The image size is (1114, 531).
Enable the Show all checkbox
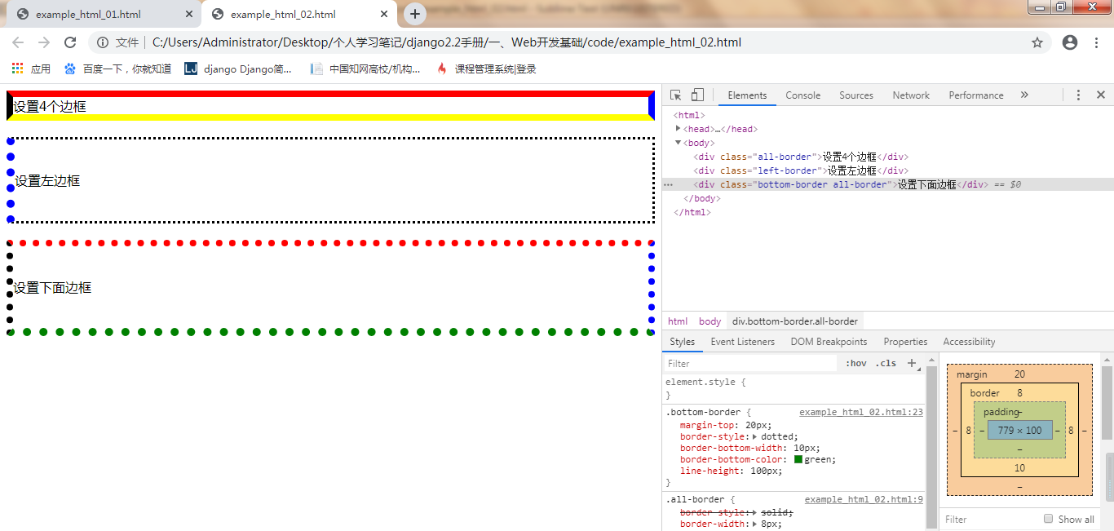pyautogui.click(x=1049, y=519)
